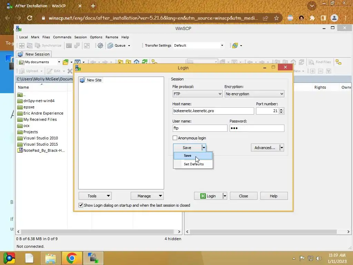Click the User name field

pyautogui.click(x=200, y=128)
